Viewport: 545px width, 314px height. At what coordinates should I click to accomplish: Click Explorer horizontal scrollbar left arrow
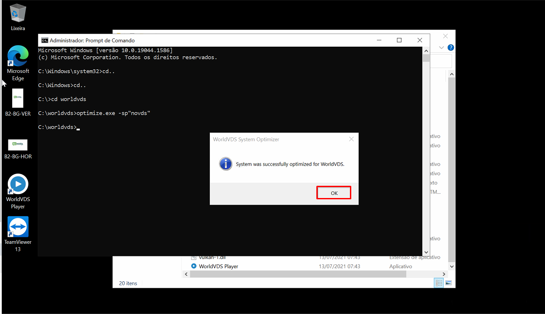tap(186, 274)
